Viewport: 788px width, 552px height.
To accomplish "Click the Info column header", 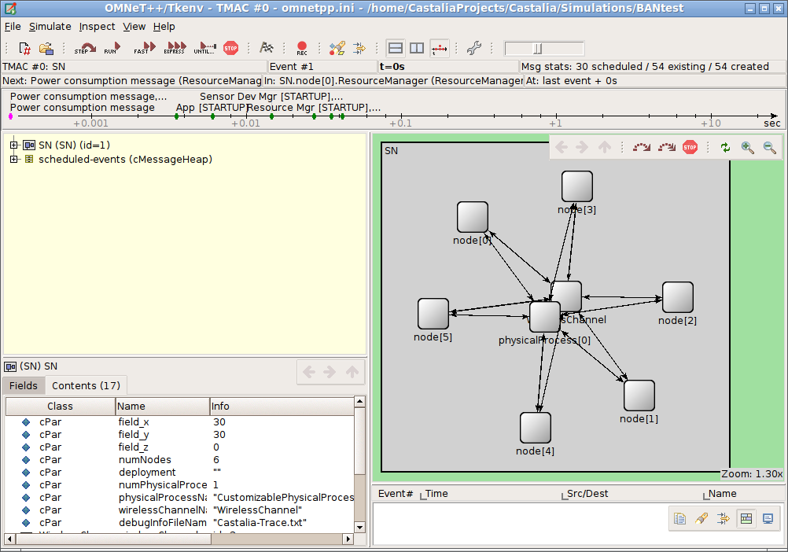I will (282, 407).
